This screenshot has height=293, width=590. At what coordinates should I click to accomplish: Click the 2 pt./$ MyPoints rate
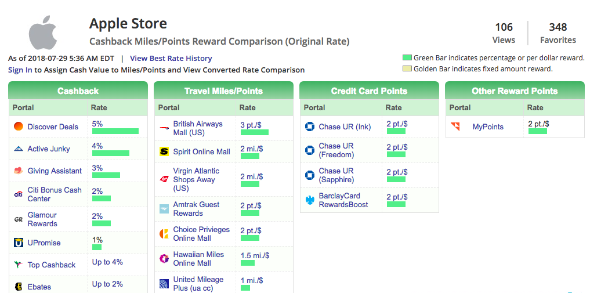click(x=538, y=124)
